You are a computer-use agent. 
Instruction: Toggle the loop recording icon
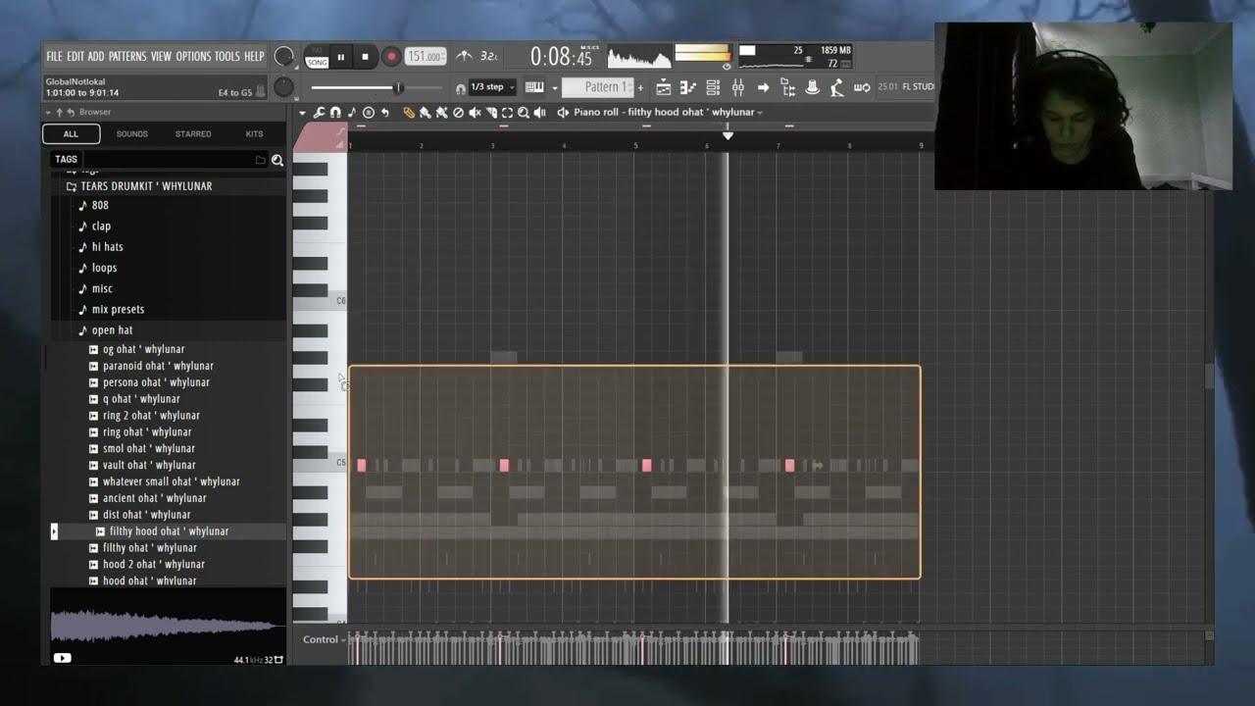pyautogui.click(x=862, y=88)
